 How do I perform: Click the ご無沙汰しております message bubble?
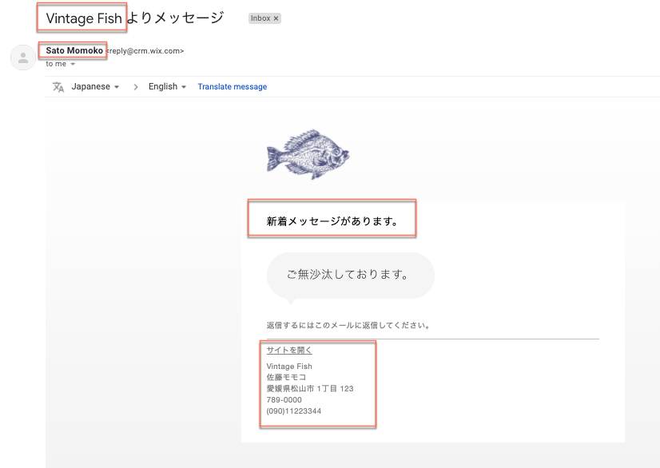350,276
